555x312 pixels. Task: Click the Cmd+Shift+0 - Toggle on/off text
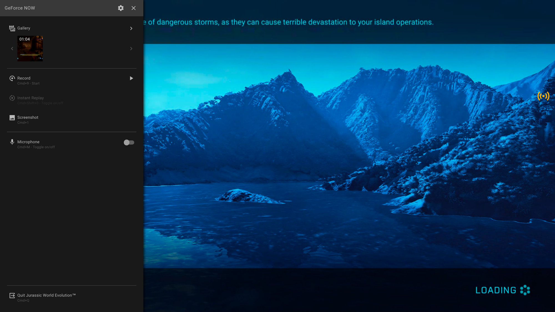click(x=40, y=103)
